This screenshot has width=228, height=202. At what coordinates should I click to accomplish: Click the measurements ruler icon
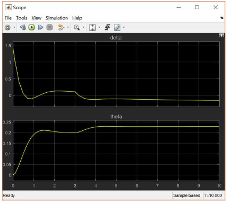click(x=117, y=27)
